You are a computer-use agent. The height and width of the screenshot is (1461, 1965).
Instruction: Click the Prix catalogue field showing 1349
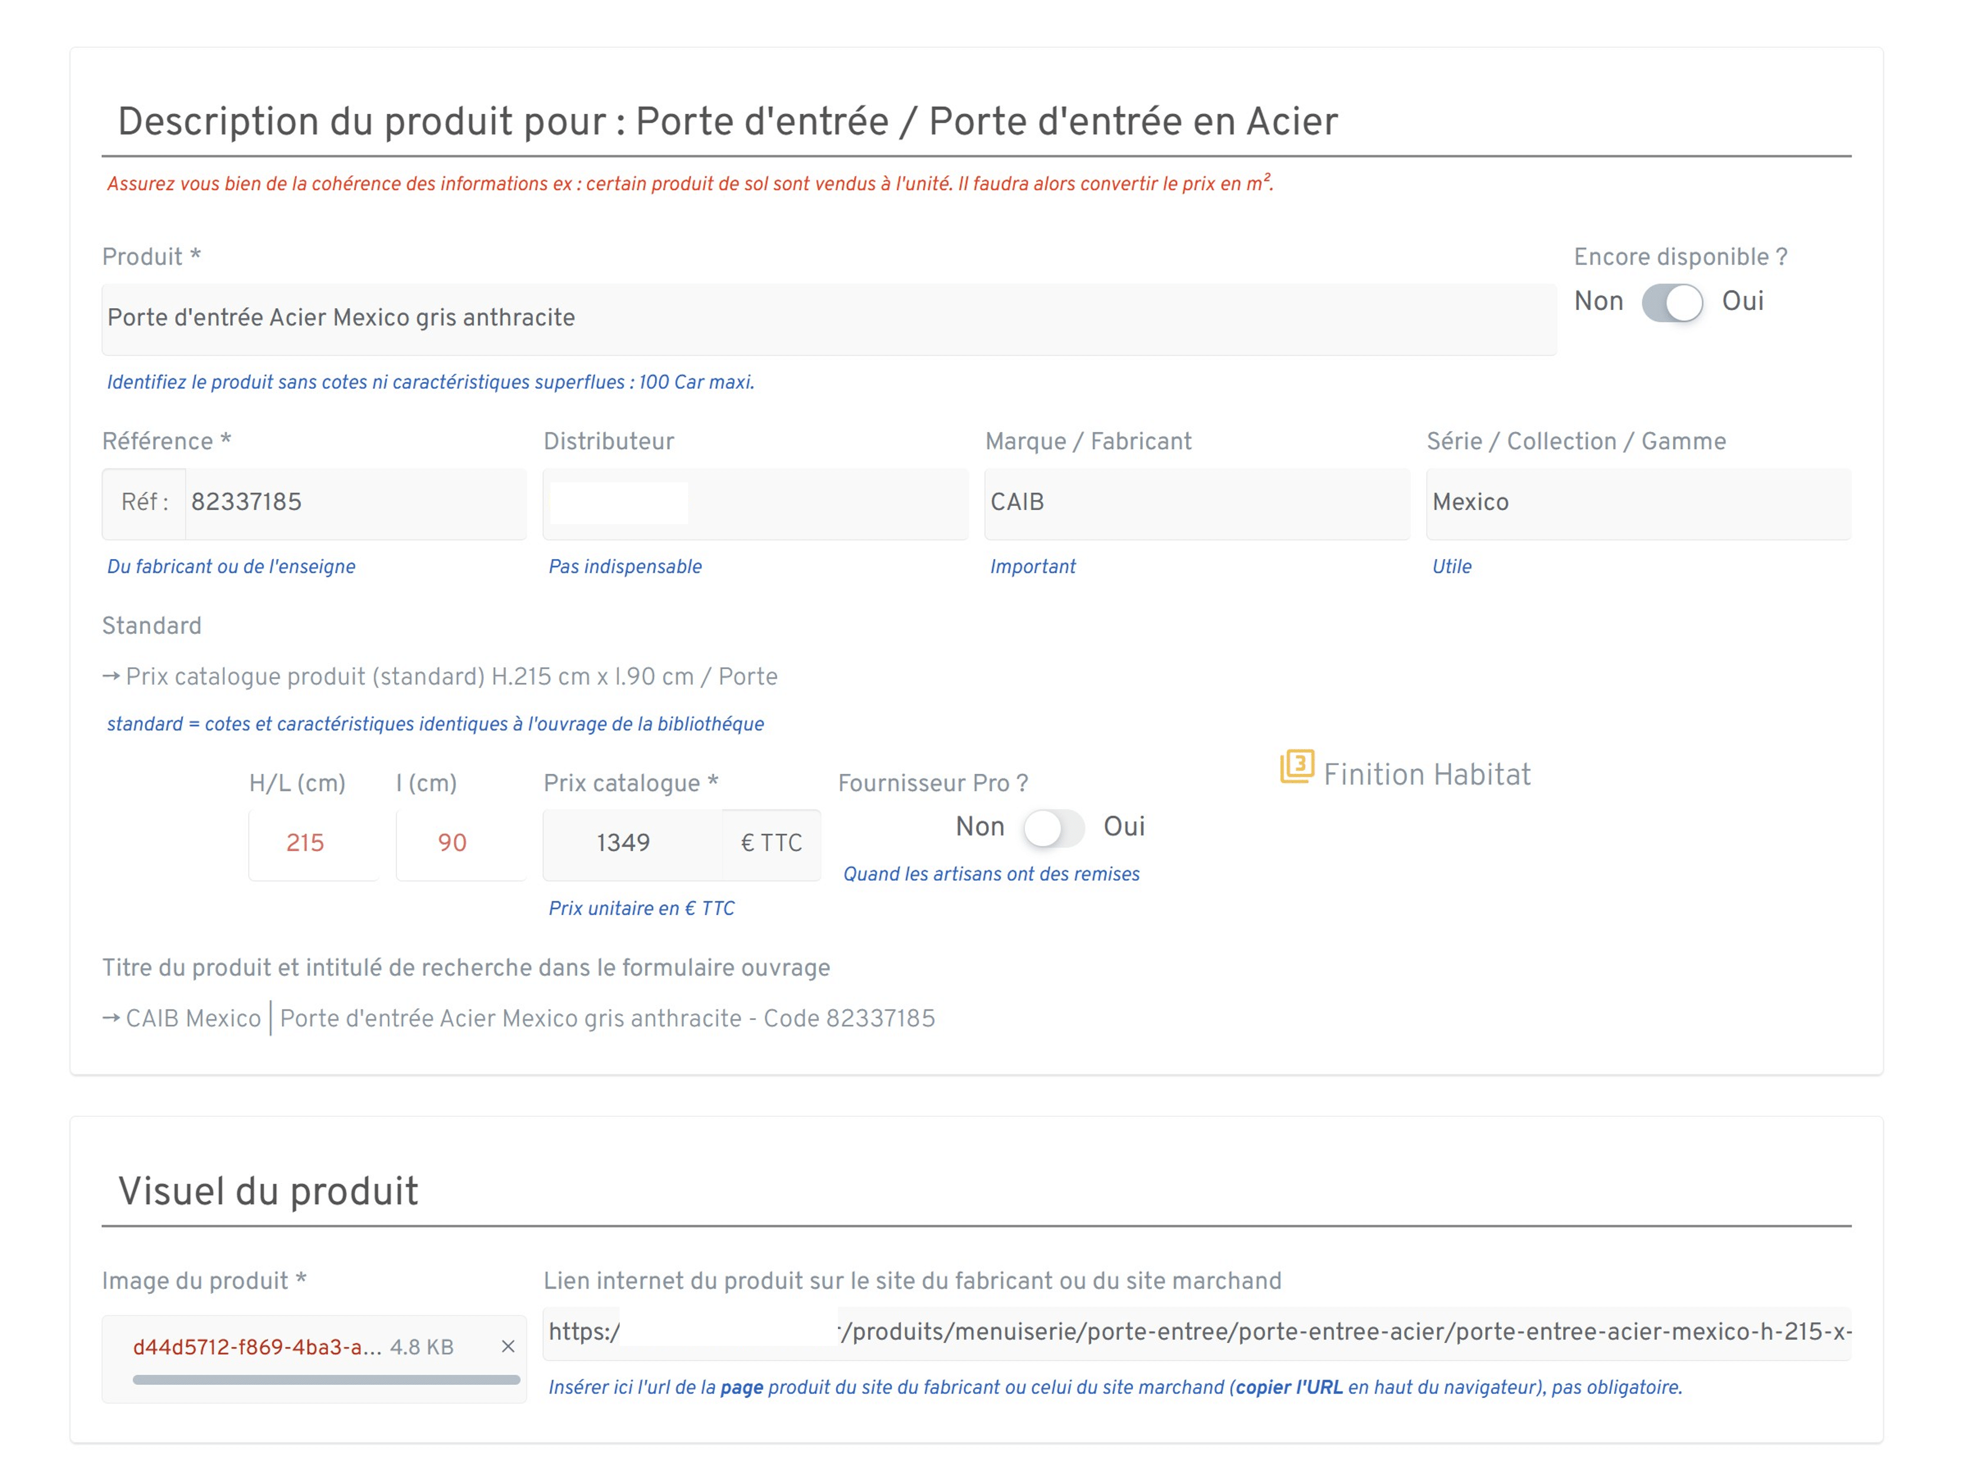(631, 843)
